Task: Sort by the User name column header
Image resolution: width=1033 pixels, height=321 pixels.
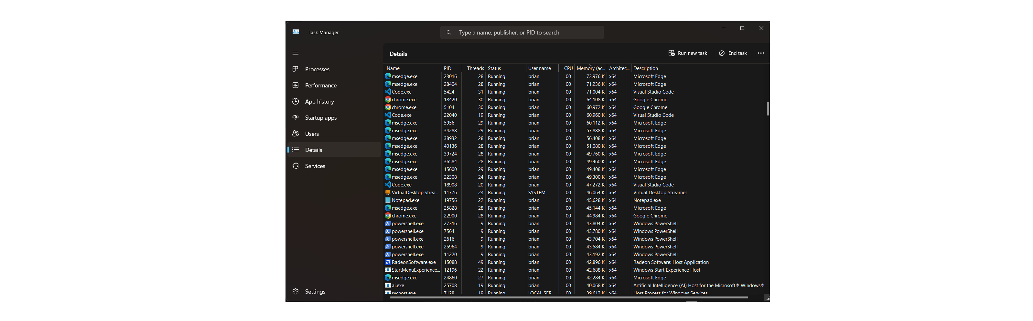Action: [x=542, y=68]
